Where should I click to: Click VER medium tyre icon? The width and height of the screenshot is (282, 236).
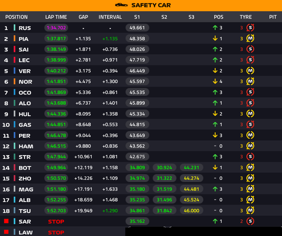click(x=250, y=71)
